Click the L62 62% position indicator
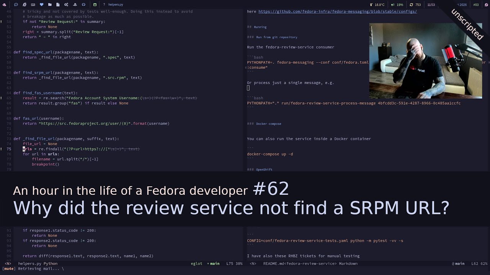 click(479, 264)
